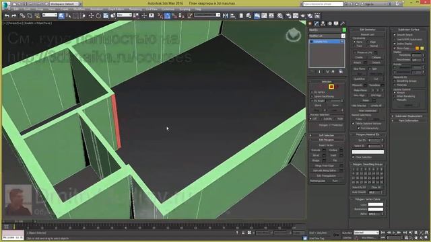Expand the Paint Deformation rollout

(x=409, y=120)
